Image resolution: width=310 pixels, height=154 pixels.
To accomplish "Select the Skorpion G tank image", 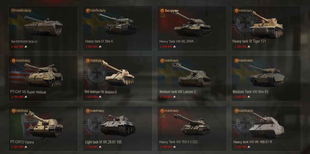I will [118, 73].
